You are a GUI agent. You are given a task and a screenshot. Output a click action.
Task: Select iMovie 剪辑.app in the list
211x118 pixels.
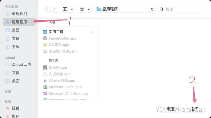[68, 80]
